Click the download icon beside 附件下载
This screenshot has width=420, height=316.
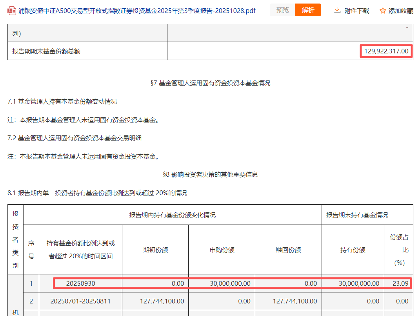[x=337, y=11]
